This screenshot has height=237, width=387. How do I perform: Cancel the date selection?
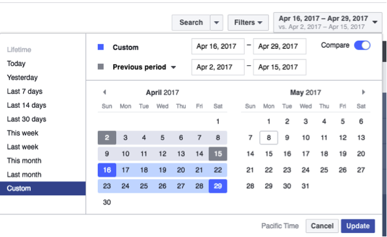[322, 226]
